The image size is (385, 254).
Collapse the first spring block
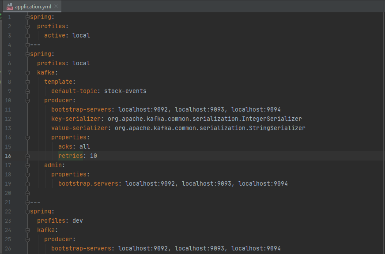click(x=27, y=17)
